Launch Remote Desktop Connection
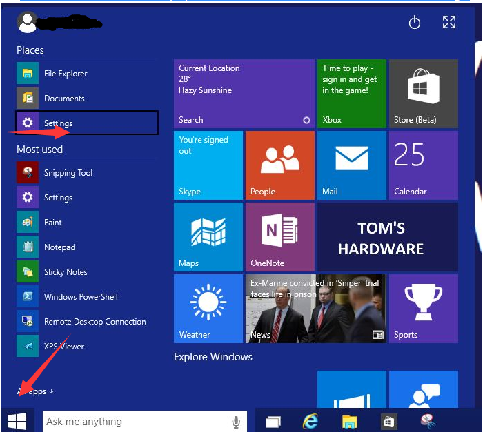This screenshot has height=432, width=483. pos(87,322)
